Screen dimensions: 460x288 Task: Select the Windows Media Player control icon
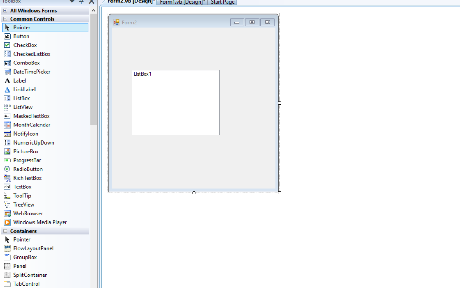point(36,222)
